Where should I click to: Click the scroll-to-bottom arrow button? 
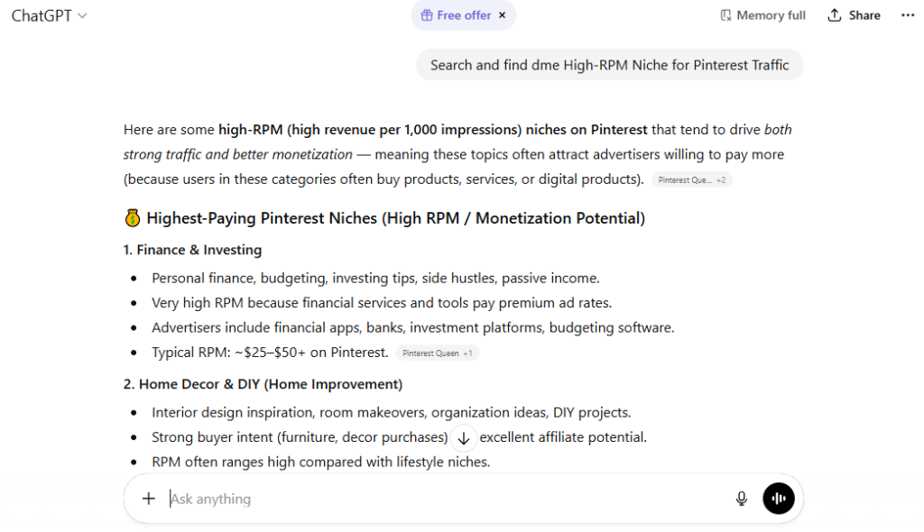point(464,438)
